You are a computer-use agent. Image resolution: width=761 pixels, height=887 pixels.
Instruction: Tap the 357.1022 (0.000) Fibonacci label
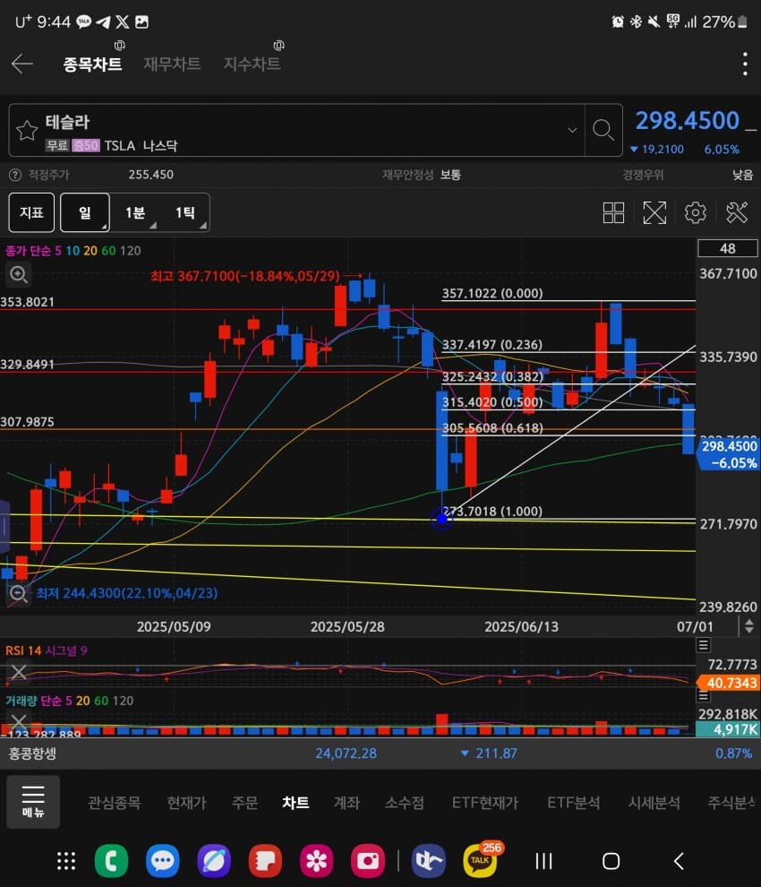pos(492,293)
